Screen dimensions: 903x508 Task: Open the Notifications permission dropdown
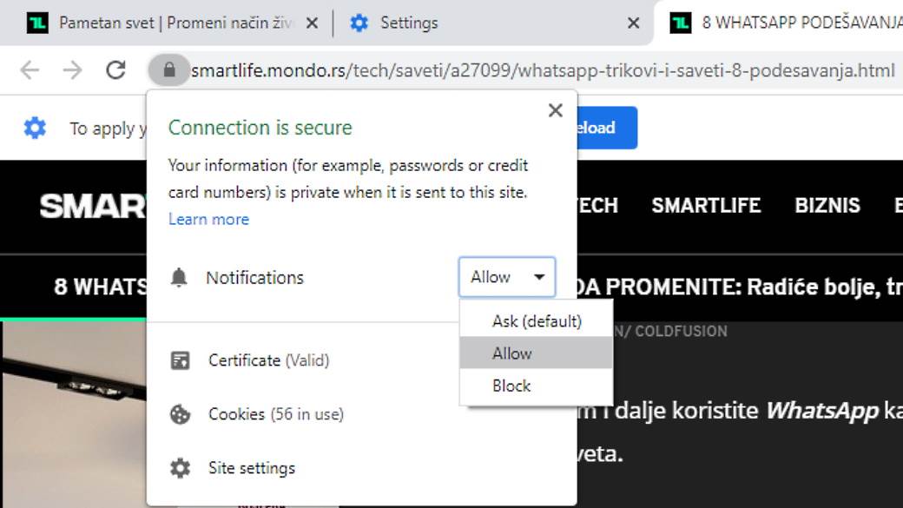pos(507,277)
